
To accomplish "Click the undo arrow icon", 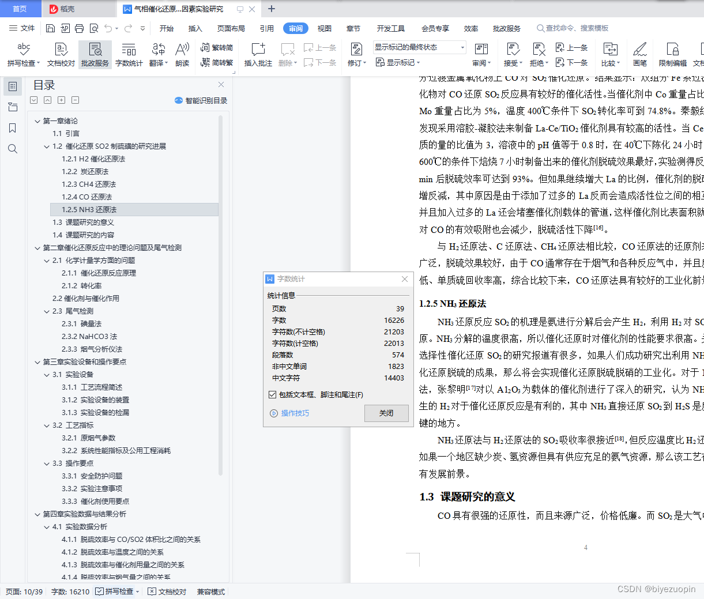I will tap(108, 28).
